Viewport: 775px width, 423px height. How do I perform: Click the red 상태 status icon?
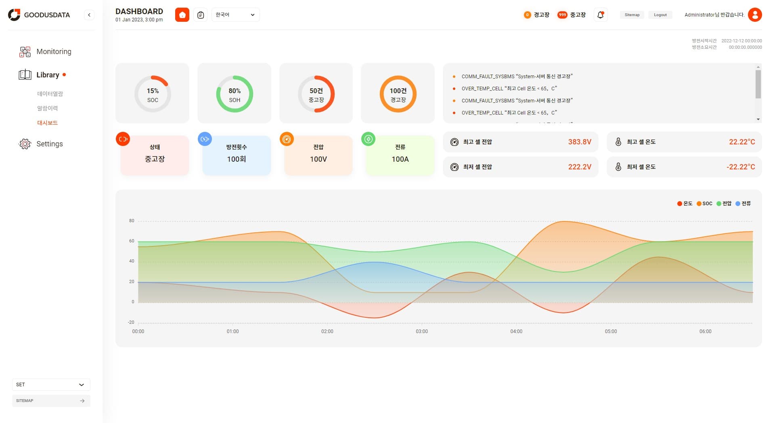click(x=123, y=139)
